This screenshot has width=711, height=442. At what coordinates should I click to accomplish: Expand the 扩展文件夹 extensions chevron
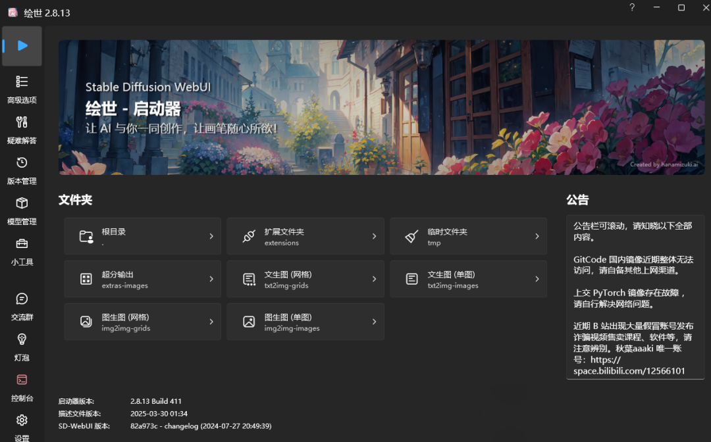point(374,236)
